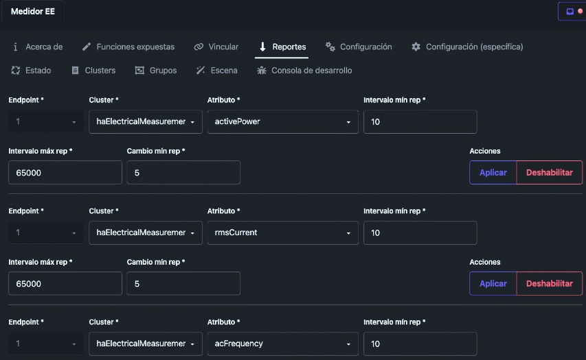
Task: Go to the Vincular tab
Action: click(216, 47)
